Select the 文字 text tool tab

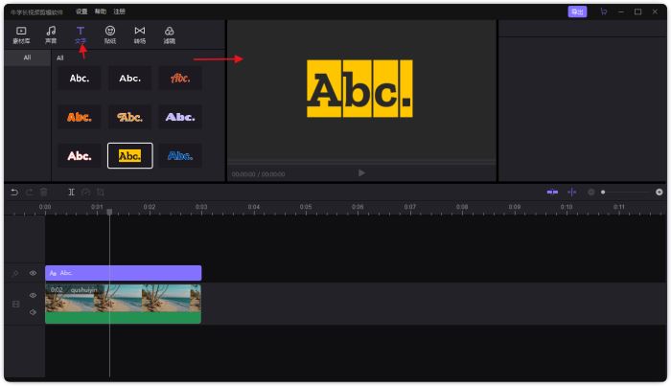[81, 35]
